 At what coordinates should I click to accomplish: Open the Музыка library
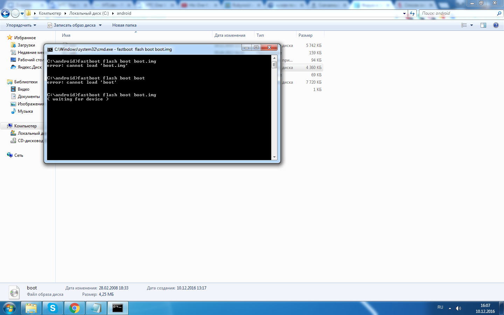click(x=25, y=111)
